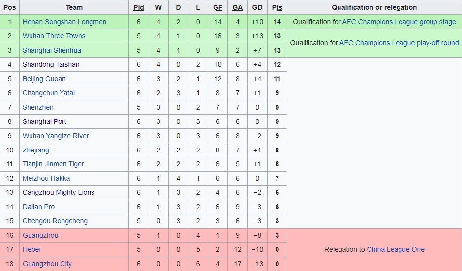Image resolution: width=462 pixels, height=271 pixels.
Task: Click the Hebei team link
Action: 31,249
